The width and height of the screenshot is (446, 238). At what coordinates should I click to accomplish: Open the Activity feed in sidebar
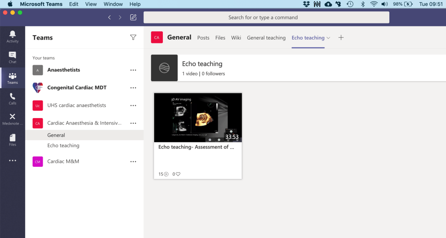(x=12, y=36)
